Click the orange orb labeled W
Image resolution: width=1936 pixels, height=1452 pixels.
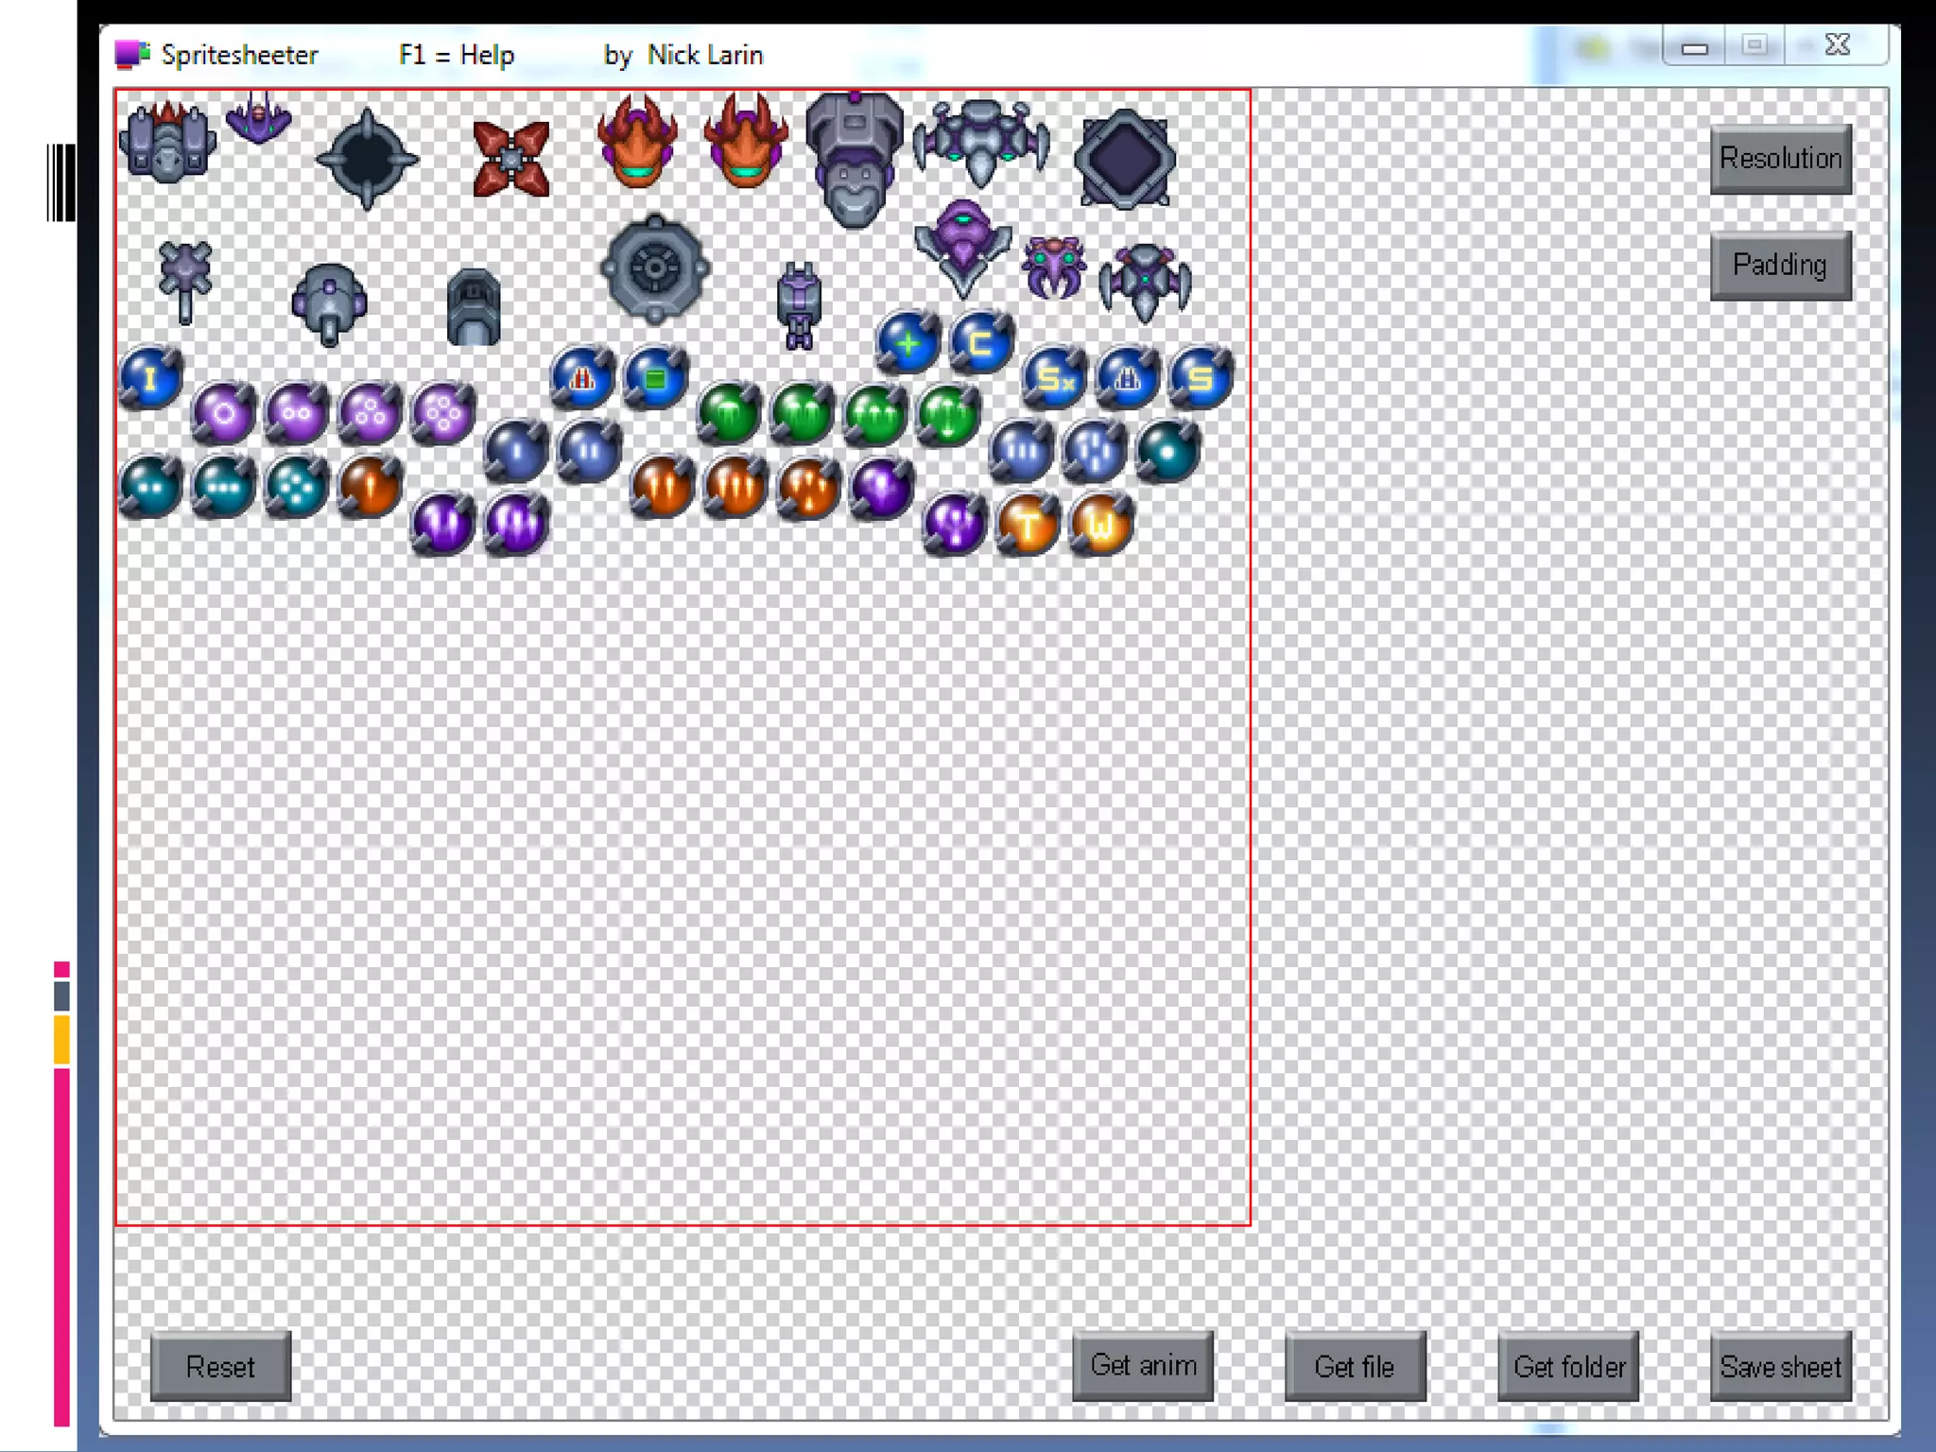1100,524
